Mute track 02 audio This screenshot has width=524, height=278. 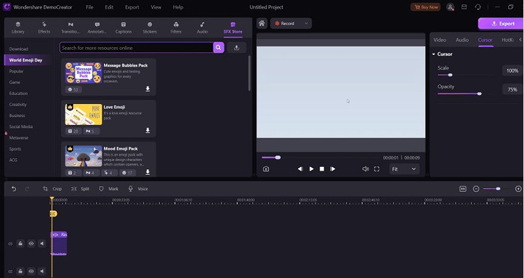point(42,271)
